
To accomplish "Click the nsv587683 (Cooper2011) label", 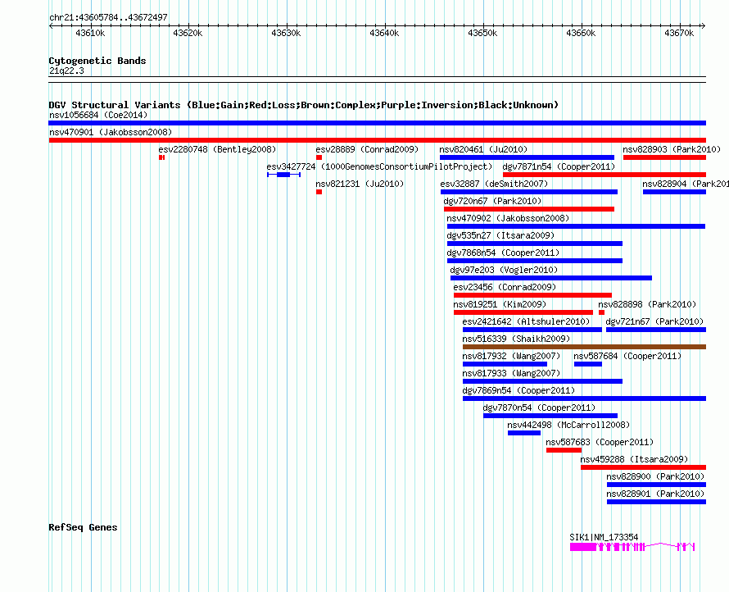I will pyautogui.click(x=600, y=442).
